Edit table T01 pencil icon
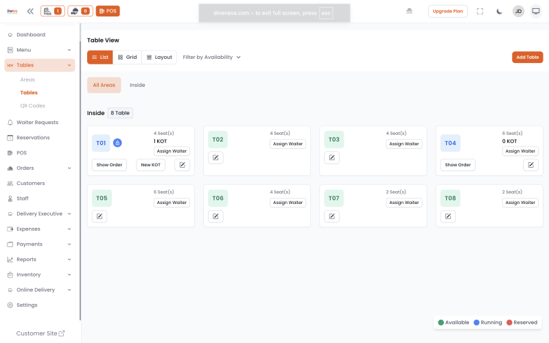Screen dimensions: 549x343 tap(182, 165)
